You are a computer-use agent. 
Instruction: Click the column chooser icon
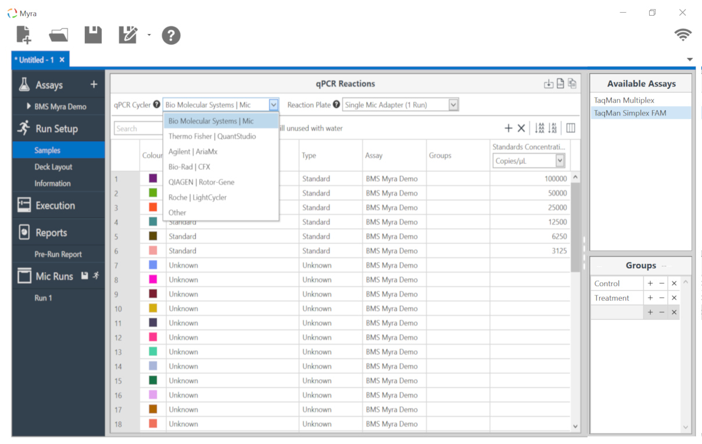click(x=571, y=128)
